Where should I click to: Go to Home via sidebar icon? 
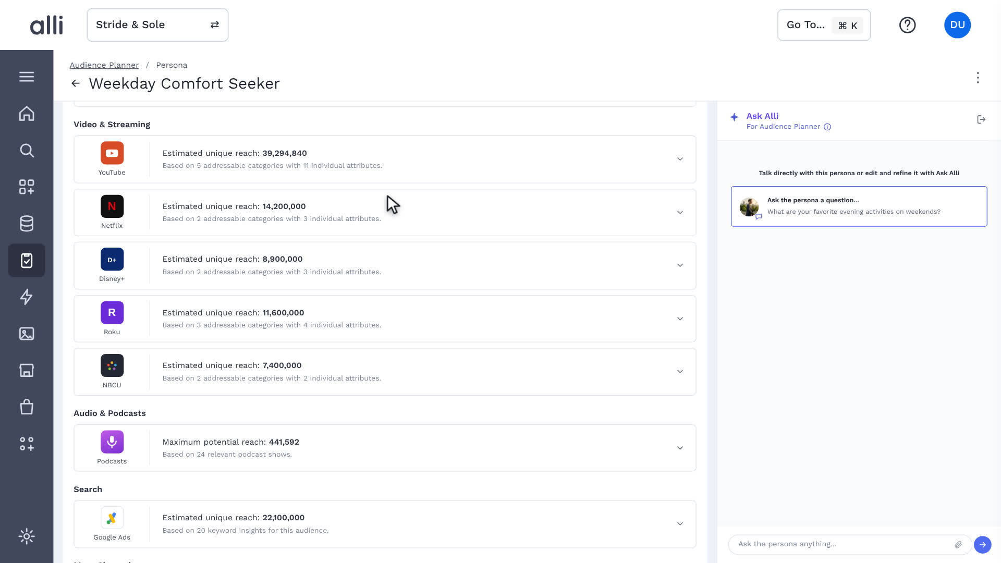point(27,114)
